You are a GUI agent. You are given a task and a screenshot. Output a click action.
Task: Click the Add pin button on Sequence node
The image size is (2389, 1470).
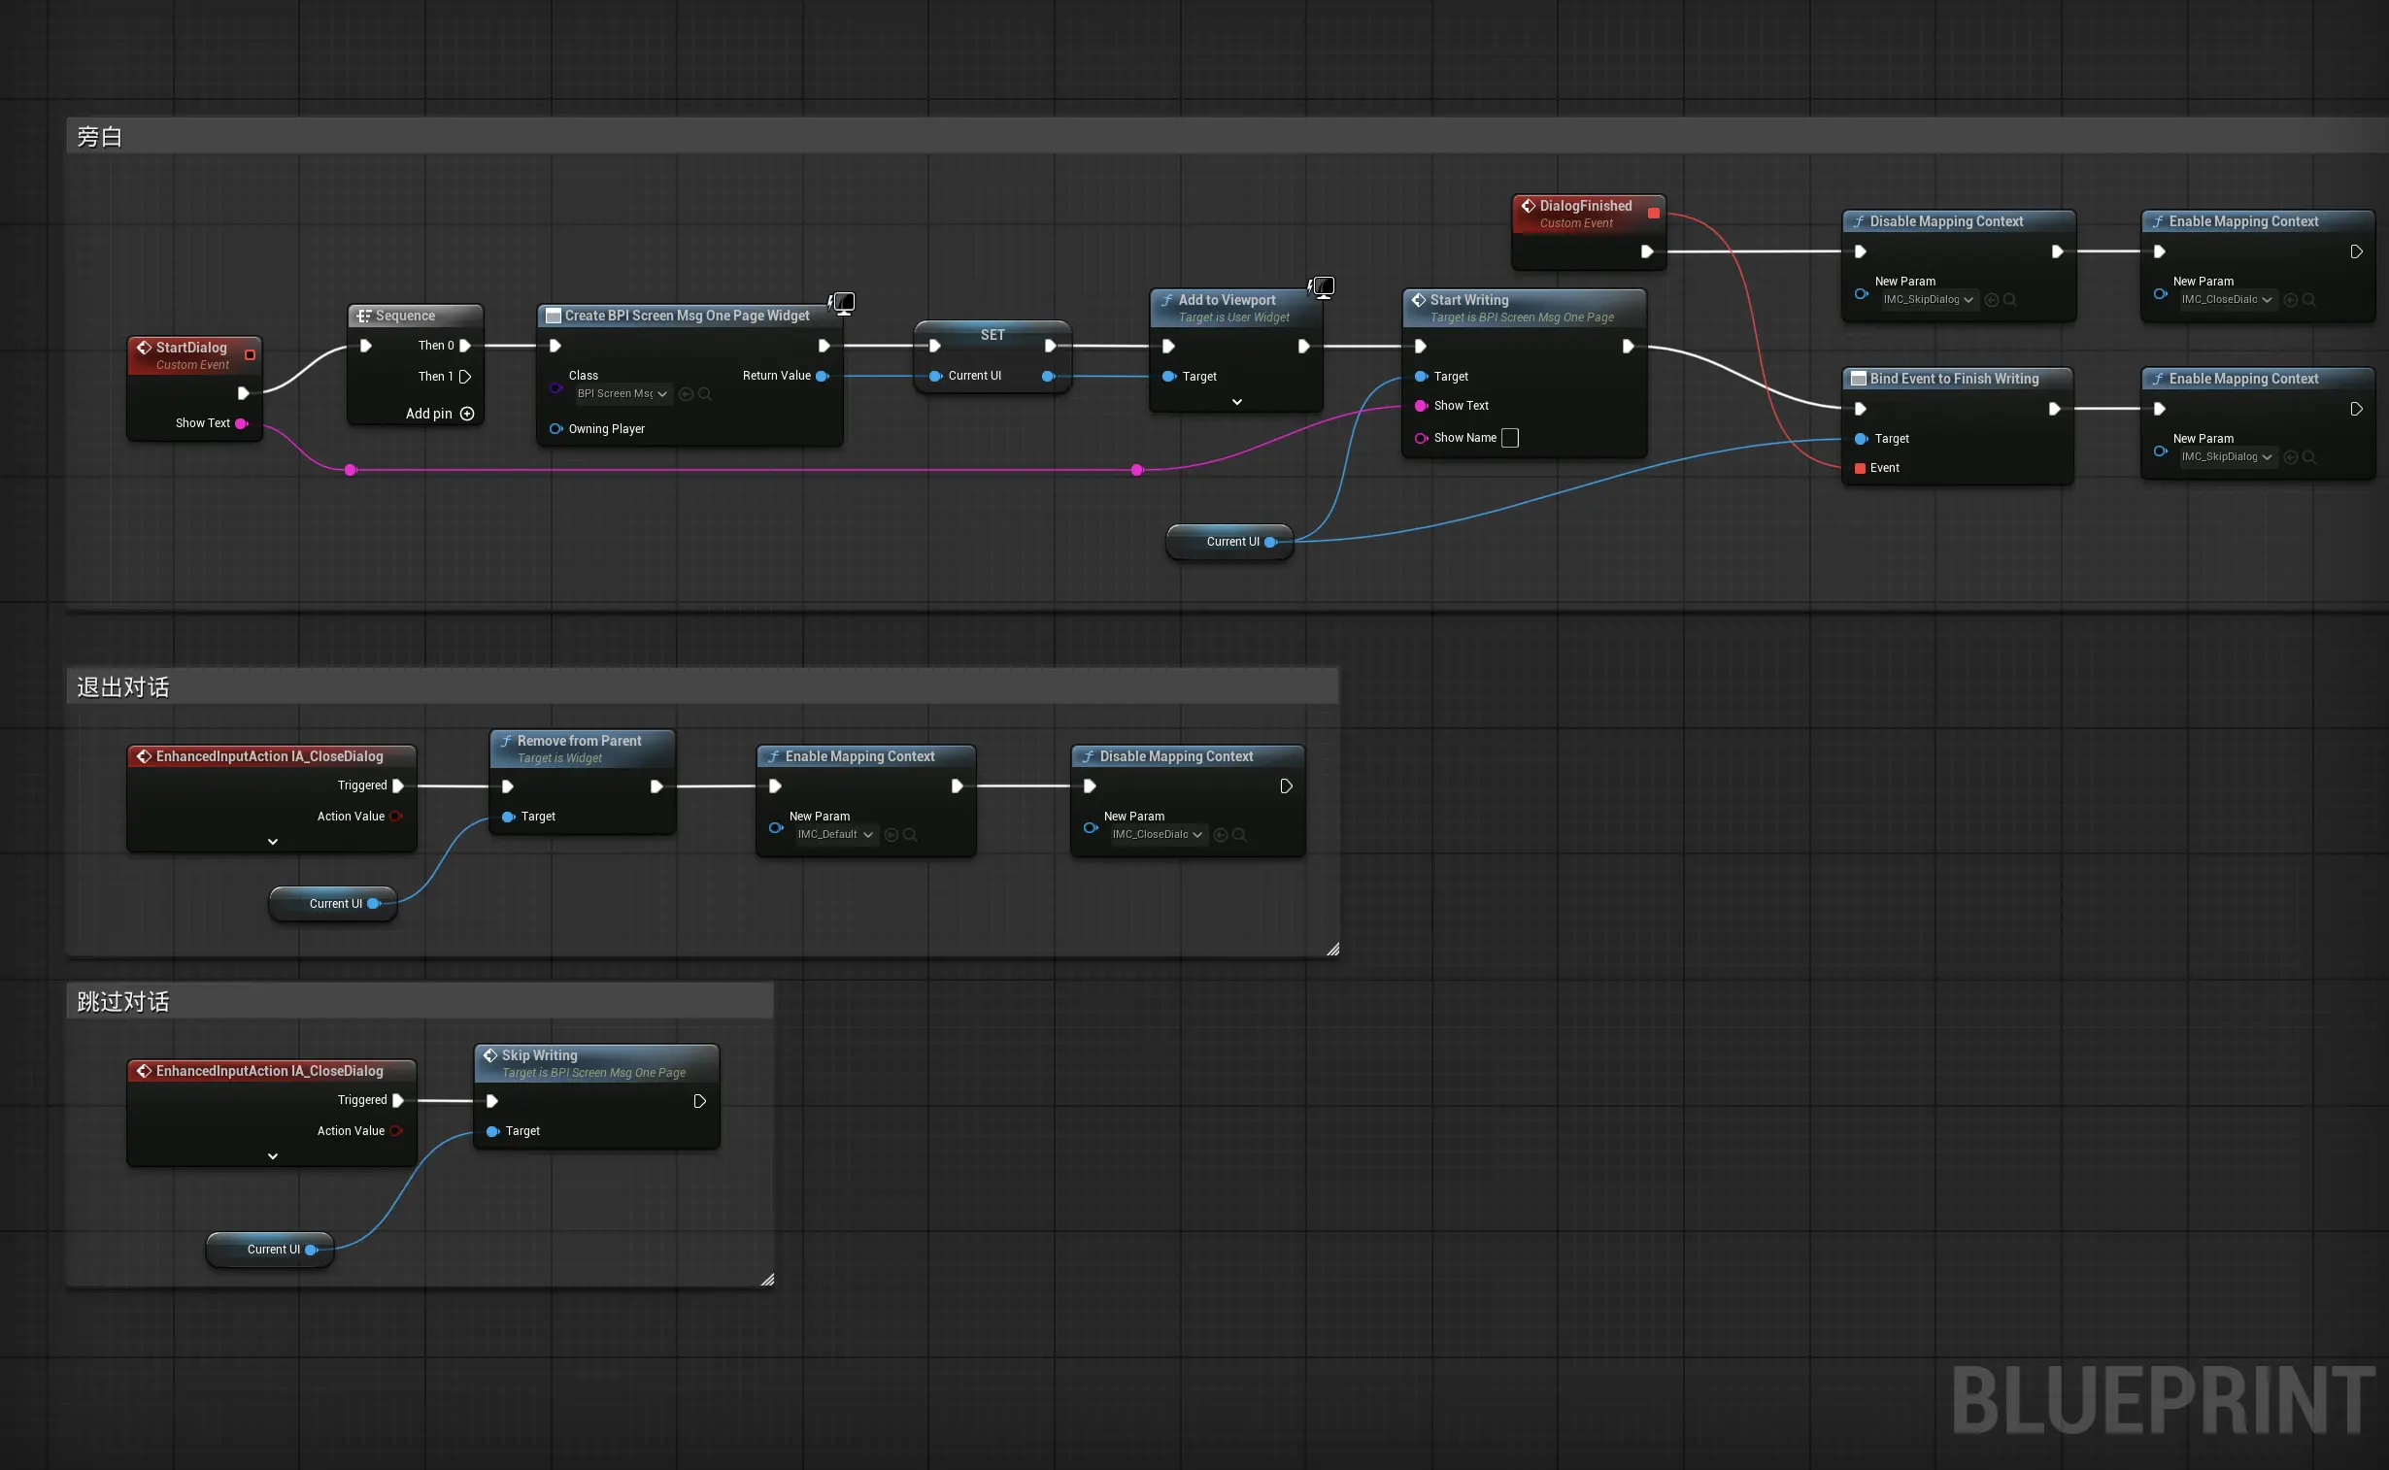click(x=467, y=414)
